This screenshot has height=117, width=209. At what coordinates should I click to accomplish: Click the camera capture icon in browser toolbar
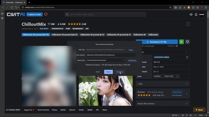click(176, 7)
